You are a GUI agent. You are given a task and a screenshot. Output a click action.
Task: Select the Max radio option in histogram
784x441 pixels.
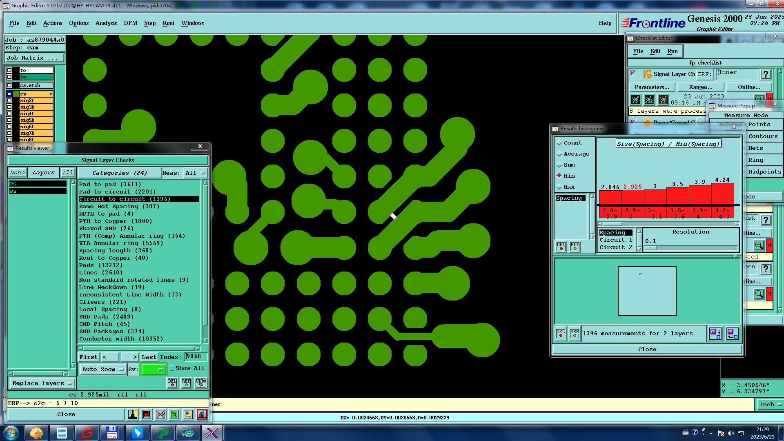tap(559, 187)
